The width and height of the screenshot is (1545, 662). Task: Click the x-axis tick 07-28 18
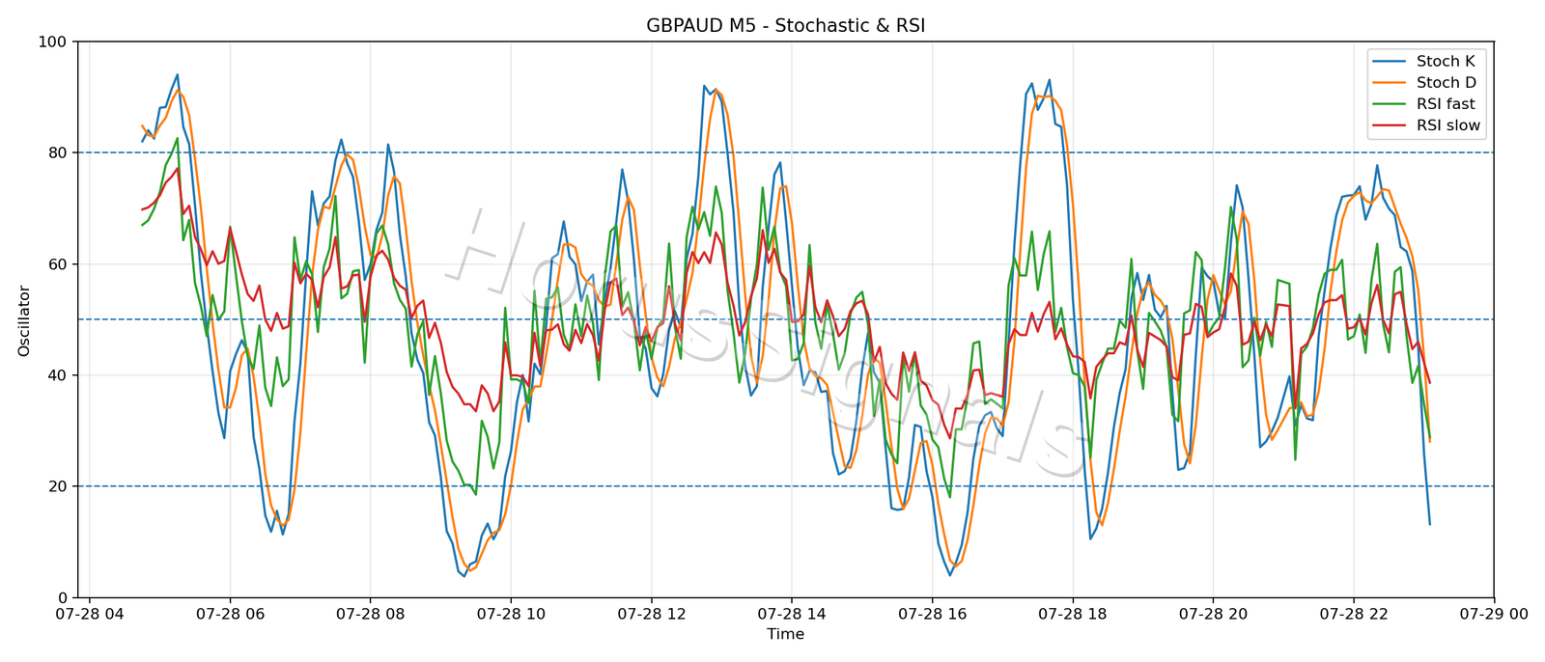click(1073, 614)
